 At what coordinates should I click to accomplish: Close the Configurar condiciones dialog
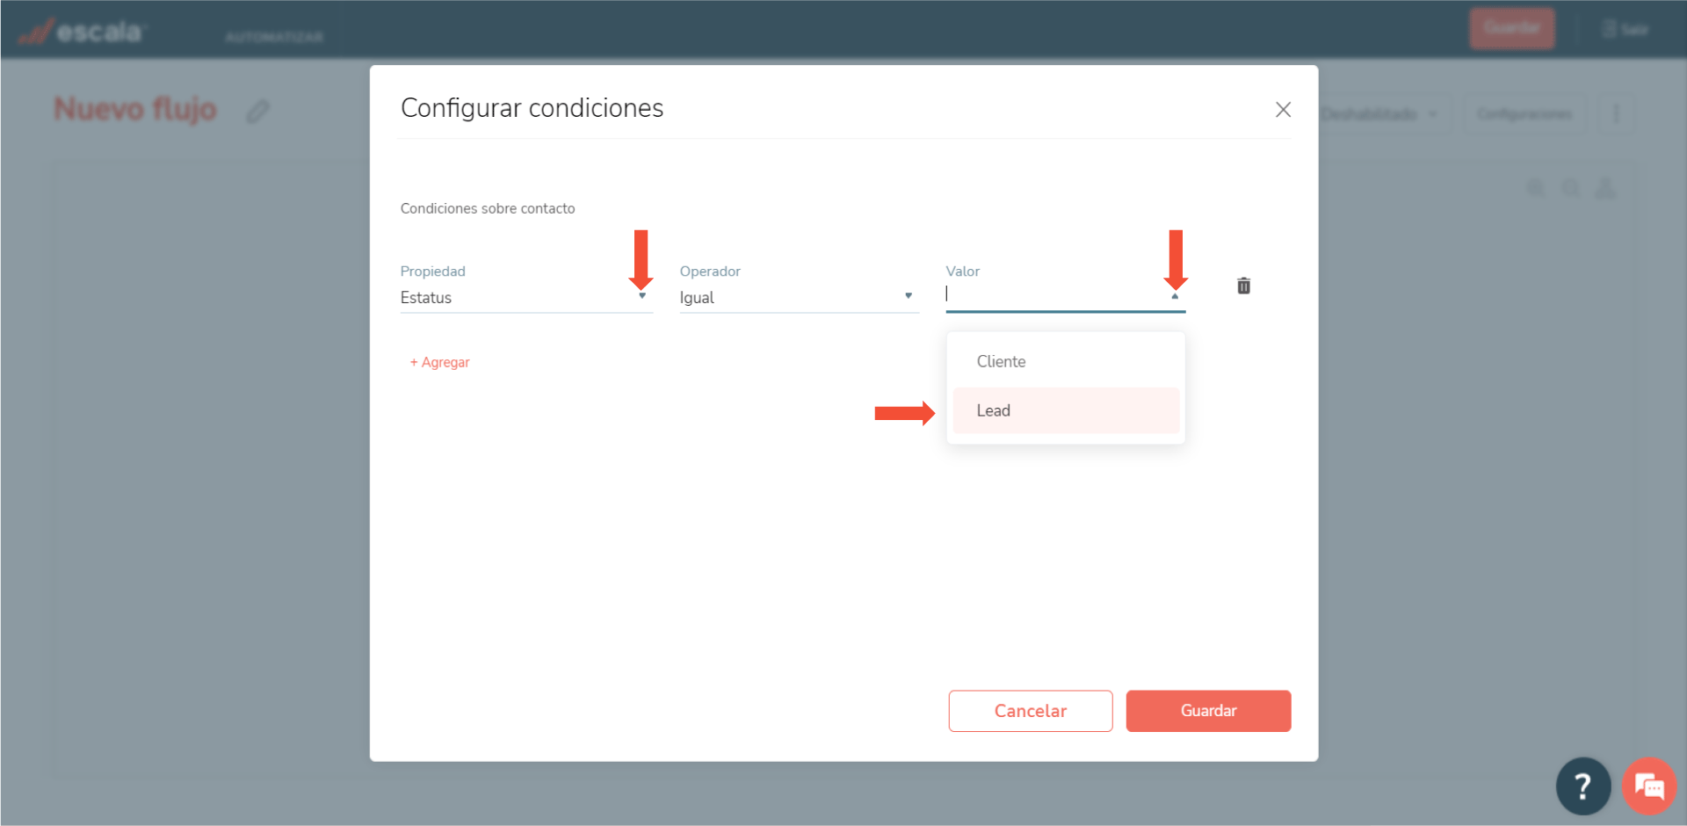coord(1283,109)
